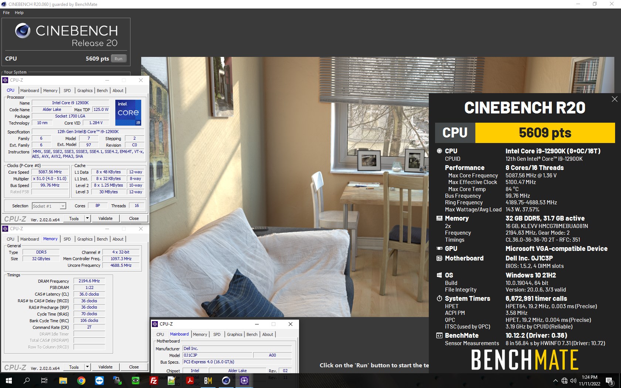
Task: Click the Cinebench logo sphere icon
Action: pos(23,31)
